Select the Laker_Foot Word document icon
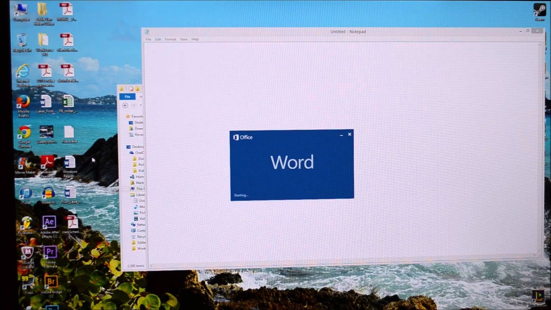551x310 pixels. click(46, 103)
